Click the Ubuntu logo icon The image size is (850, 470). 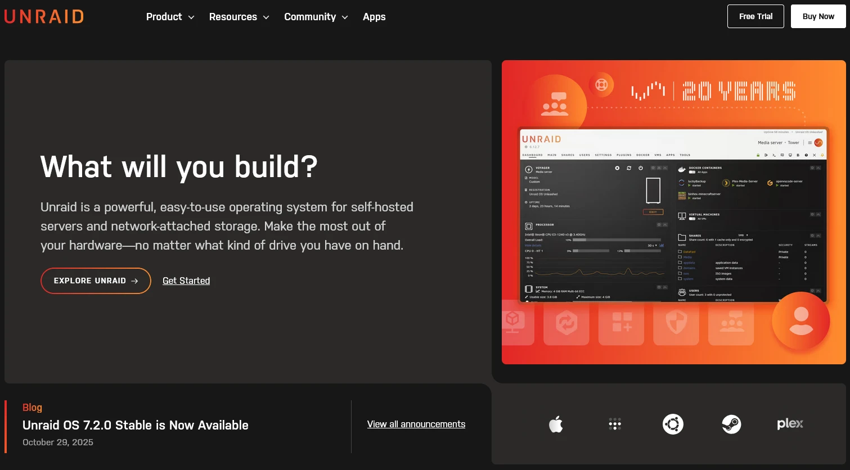673,424
